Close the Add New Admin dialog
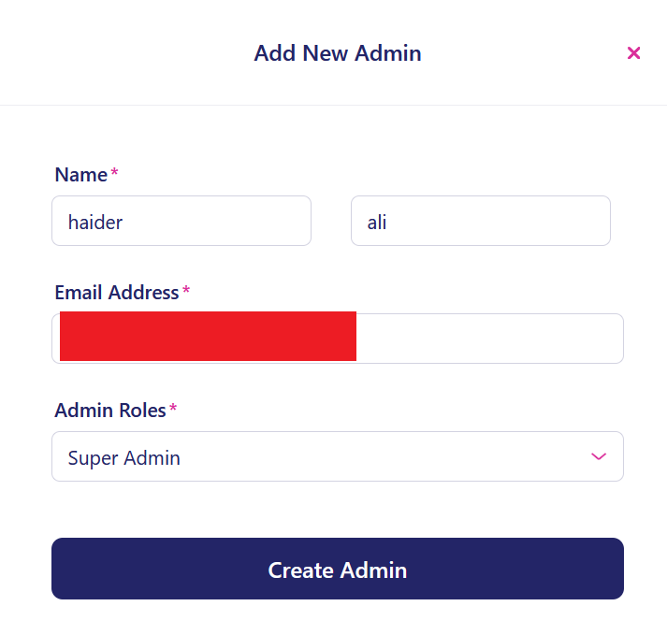Viewport: 667px width, 635px height. pos(633,53)
